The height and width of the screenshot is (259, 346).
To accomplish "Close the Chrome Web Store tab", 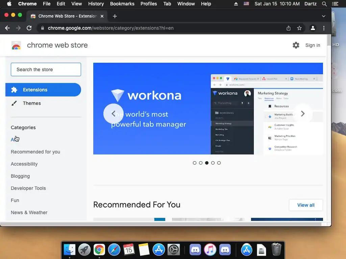I will (102, 16).
